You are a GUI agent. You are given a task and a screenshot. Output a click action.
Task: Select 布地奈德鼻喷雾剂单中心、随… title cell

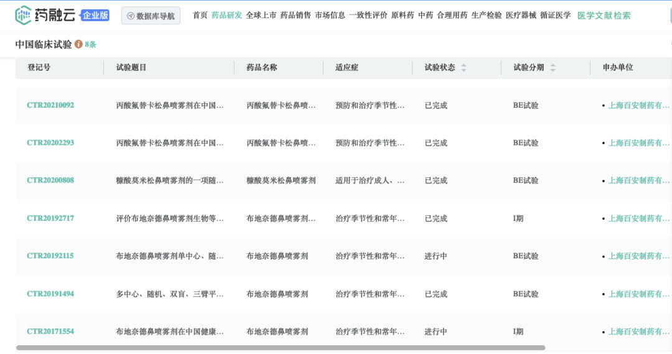[x=170, y=256]
